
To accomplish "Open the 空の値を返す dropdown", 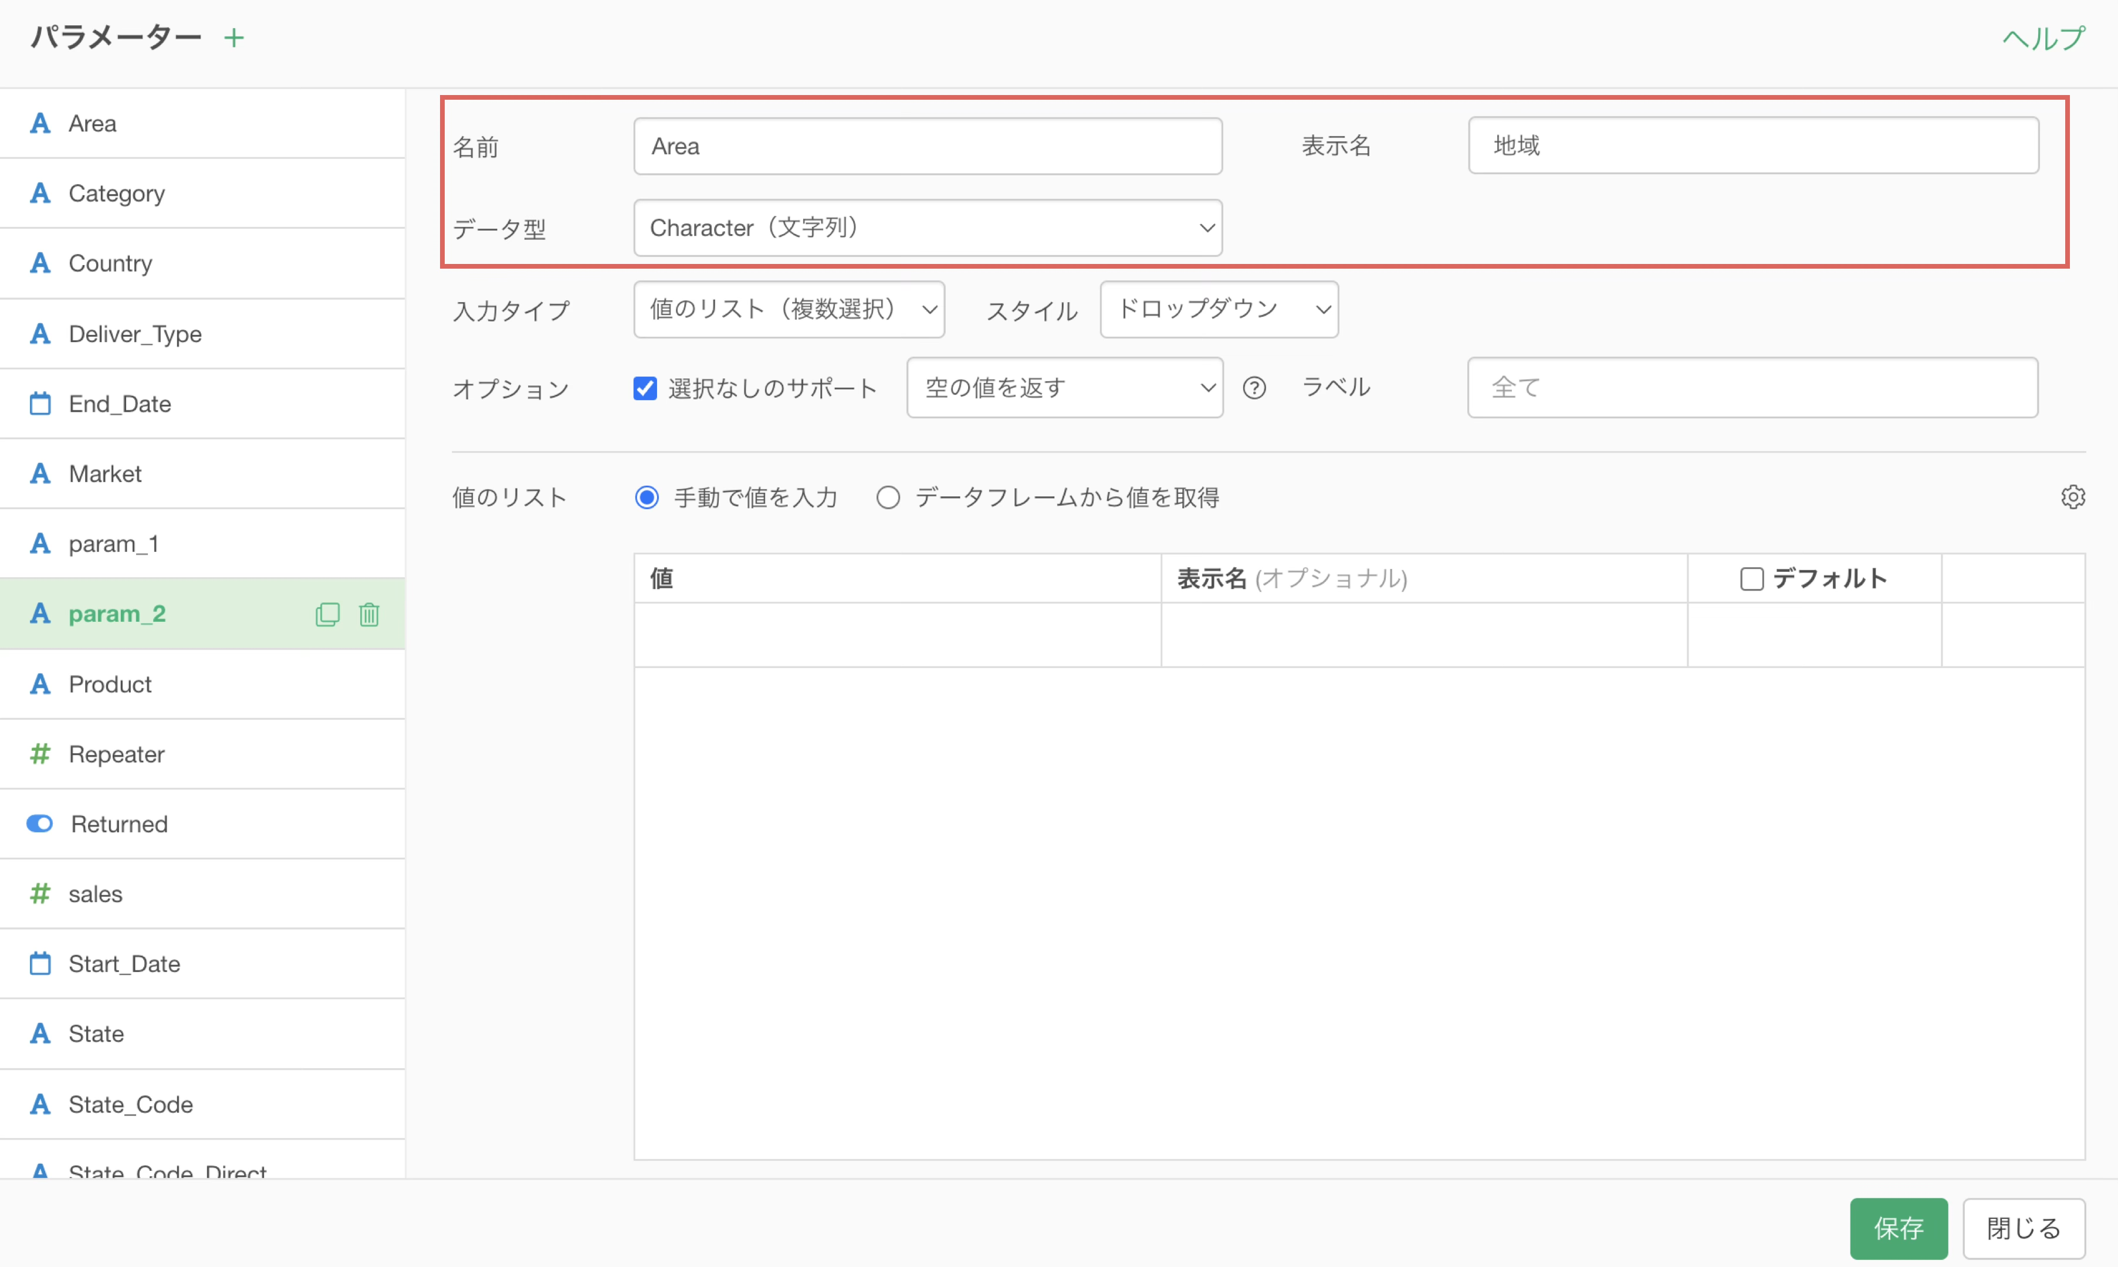I will tap(1064, 388).
